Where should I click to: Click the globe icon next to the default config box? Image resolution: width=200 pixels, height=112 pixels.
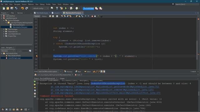click(52, 8)
